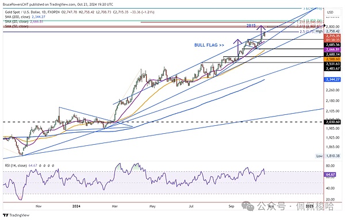The width and height of the screenshot is (345, 220).
Task: Toggle the SMA (20, close) indicator legend
Action: click(24, 21)
